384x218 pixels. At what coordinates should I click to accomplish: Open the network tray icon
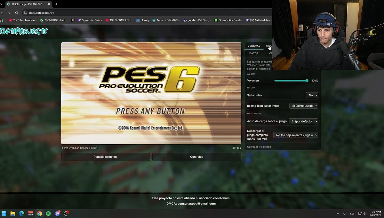360,214
